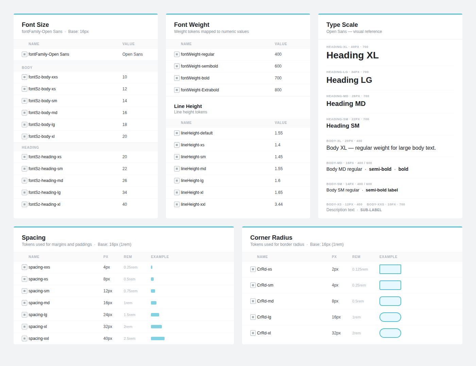Click the icon next to fontSz-body-xxs

point(24,77)
